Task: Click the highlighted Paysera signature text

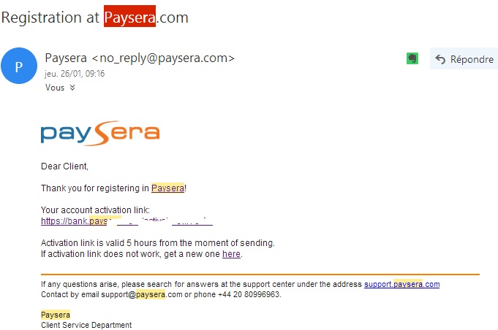Action: point(56,315)
